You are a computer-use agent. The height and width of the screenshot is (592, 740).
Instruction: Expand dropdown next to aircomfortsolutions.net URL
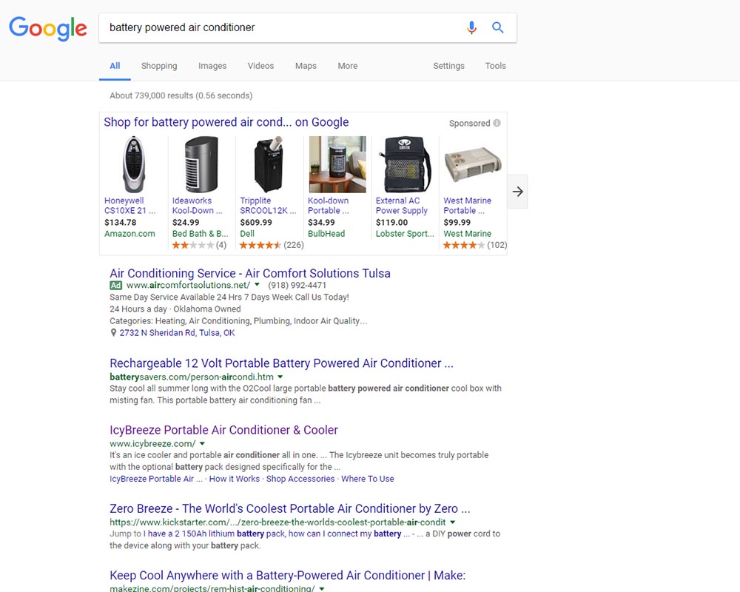click(x=257, y=285)
